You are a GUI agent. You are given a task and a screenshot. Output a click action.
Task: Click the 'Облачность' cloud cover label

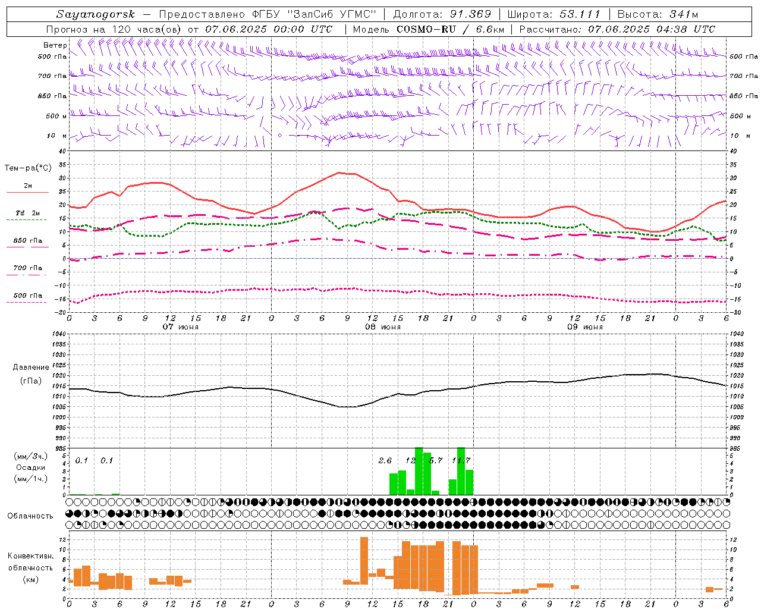pyautogui.click(x=30, y=516)
